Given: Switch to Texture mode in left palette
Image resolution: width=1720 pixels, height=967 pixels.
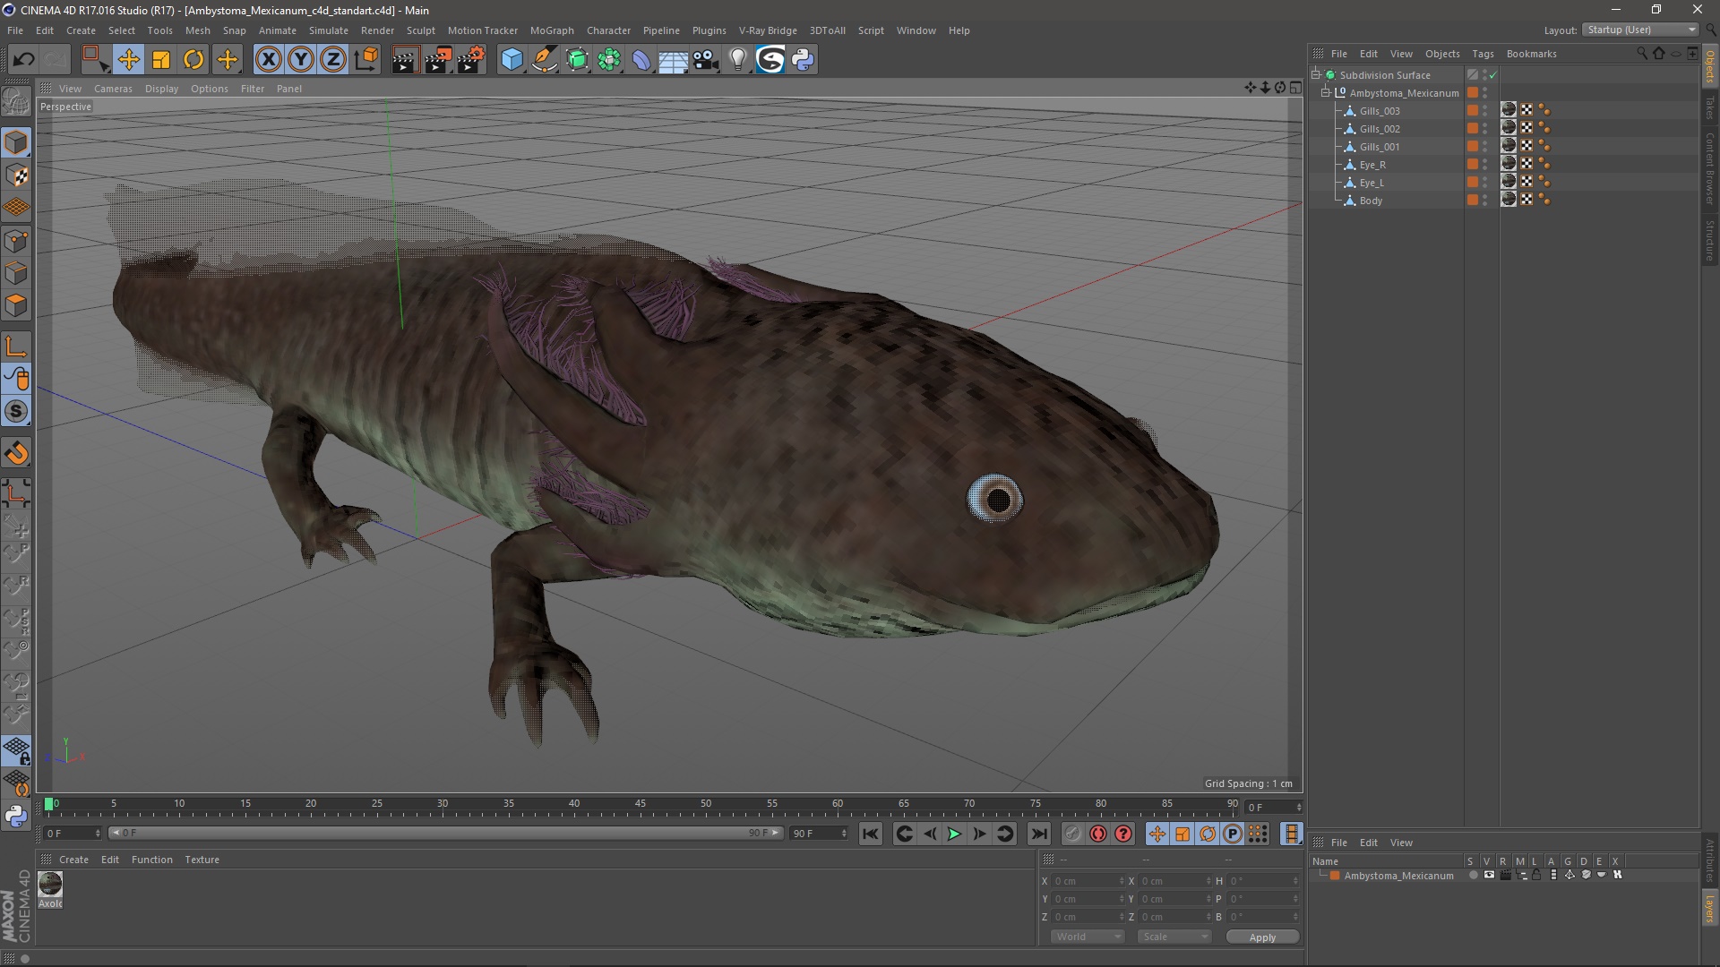Looking at the screenshot, I should pyautogui.click(x=16, y=175).
